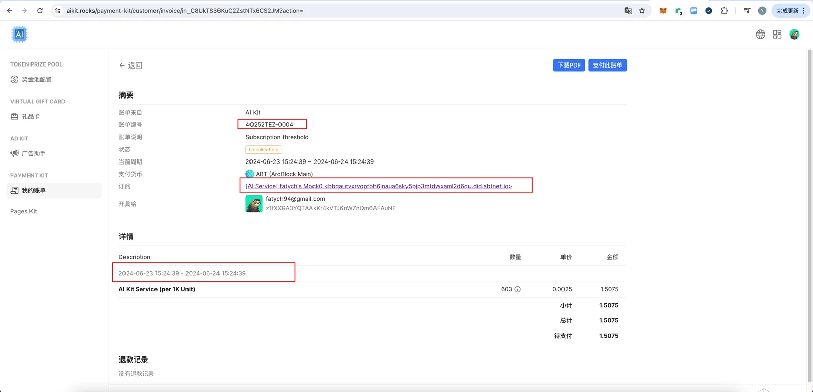Open the green extension icon with badge
The height and width of the screenshot is (392, 813).
[x=679, y=11]
